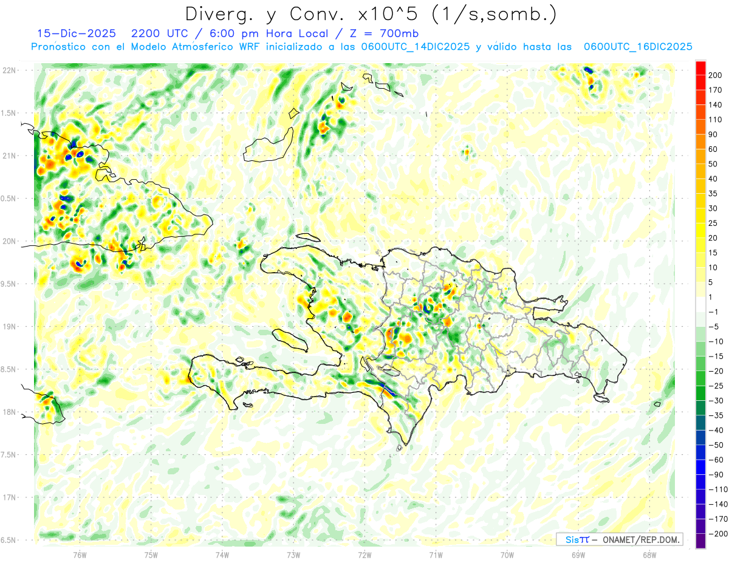Click the "76W" longitude label
Screen dimensions: 729x563
(x=80, y=554)
